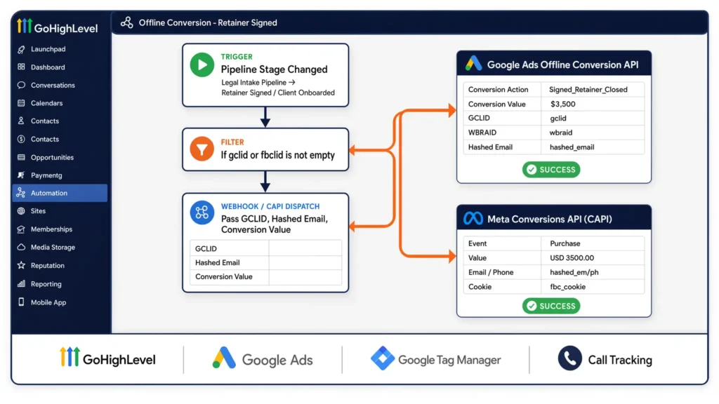Click the blue Webhook dispatch icon
This screenshot has width=719, height=404.
pos(202,213)
